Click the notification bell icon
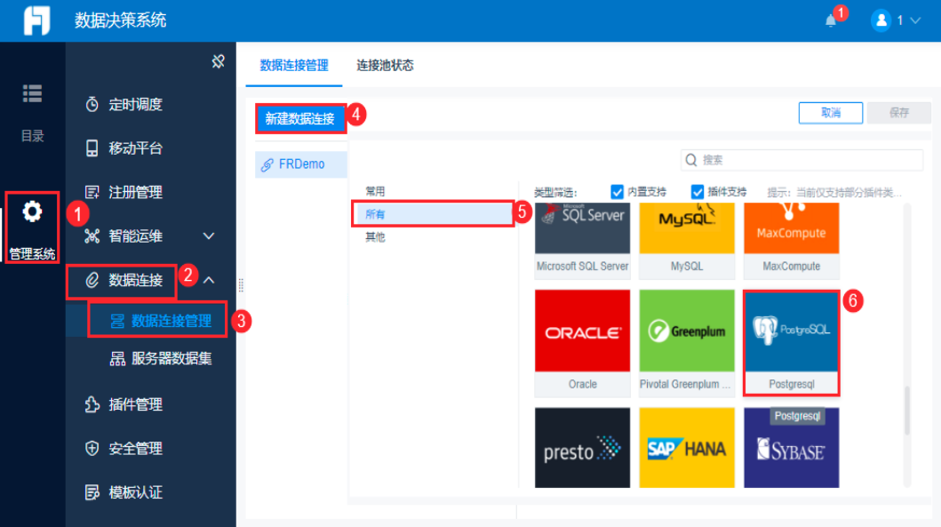The image size is (941, 527). [x=829, y=20]
